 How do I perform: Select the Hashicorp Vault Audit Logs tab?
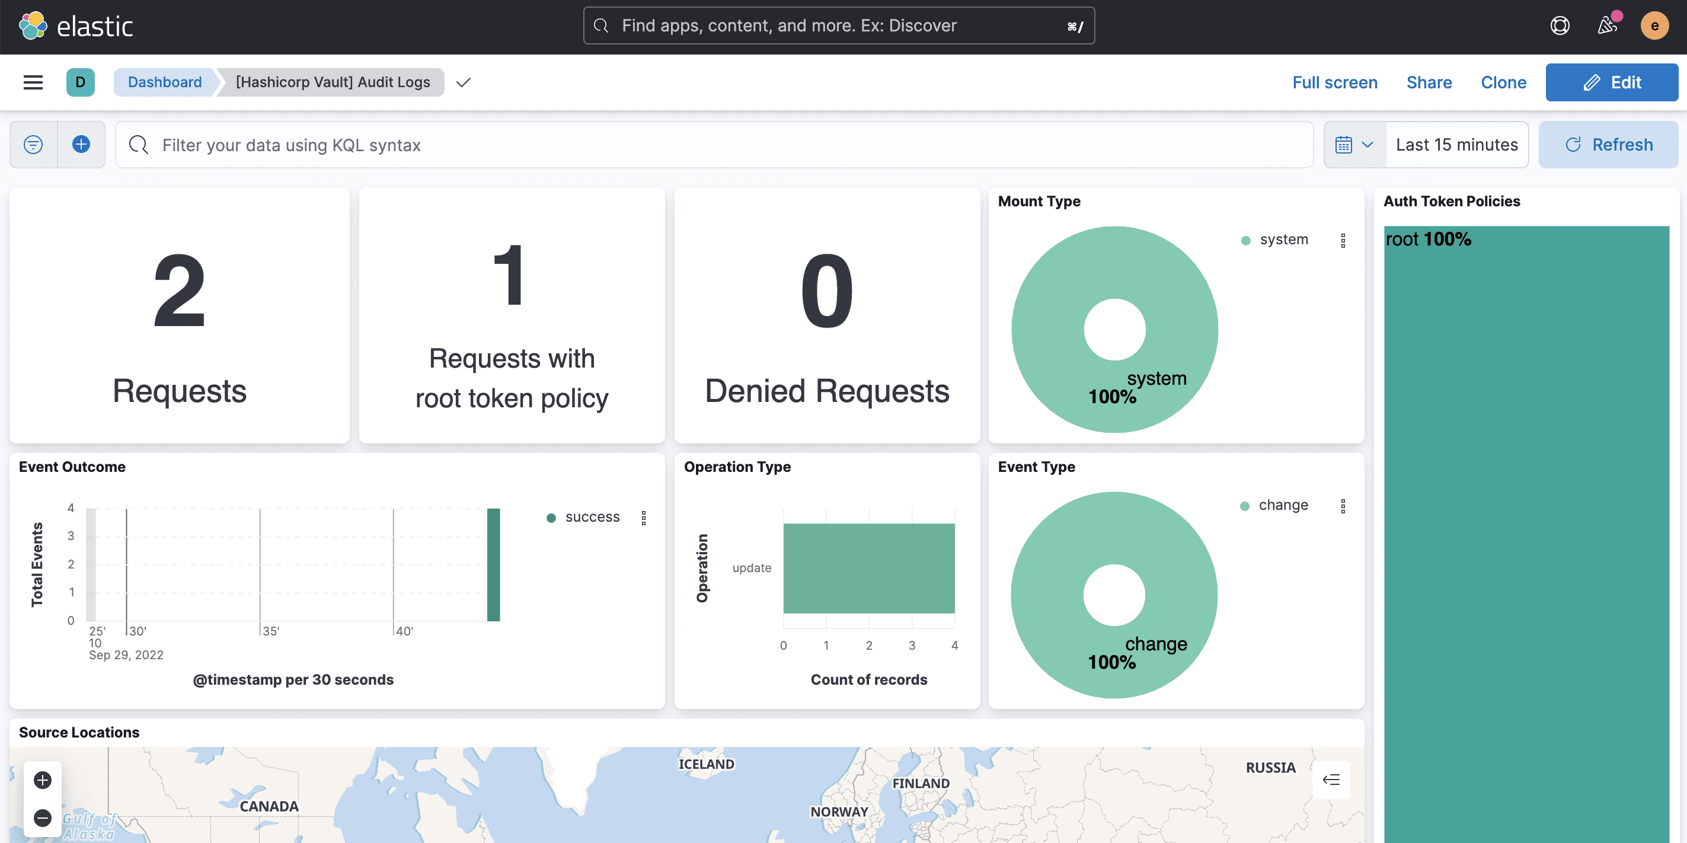click(x=333, y=81)
